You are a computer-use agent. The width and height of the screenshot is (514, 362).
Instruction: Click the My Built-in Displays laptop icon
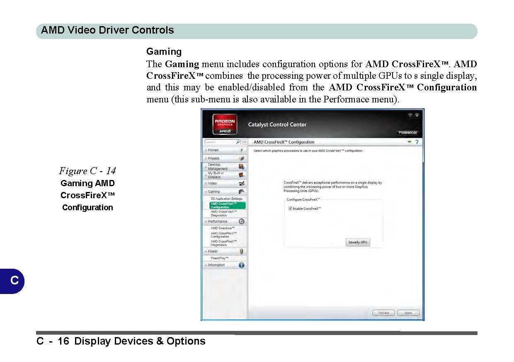pyautogui.click(x=242, y=175)
